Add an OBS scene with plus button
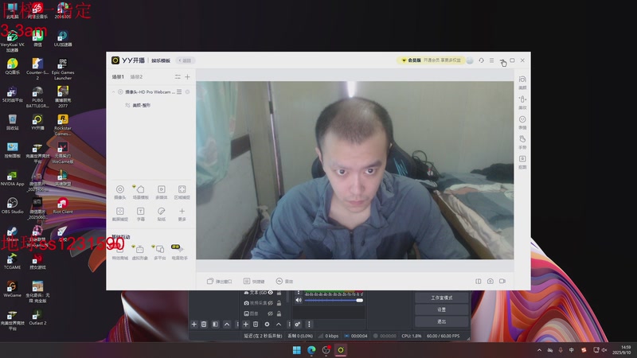This screenshot has height=358, width=637. coord(193,325)
